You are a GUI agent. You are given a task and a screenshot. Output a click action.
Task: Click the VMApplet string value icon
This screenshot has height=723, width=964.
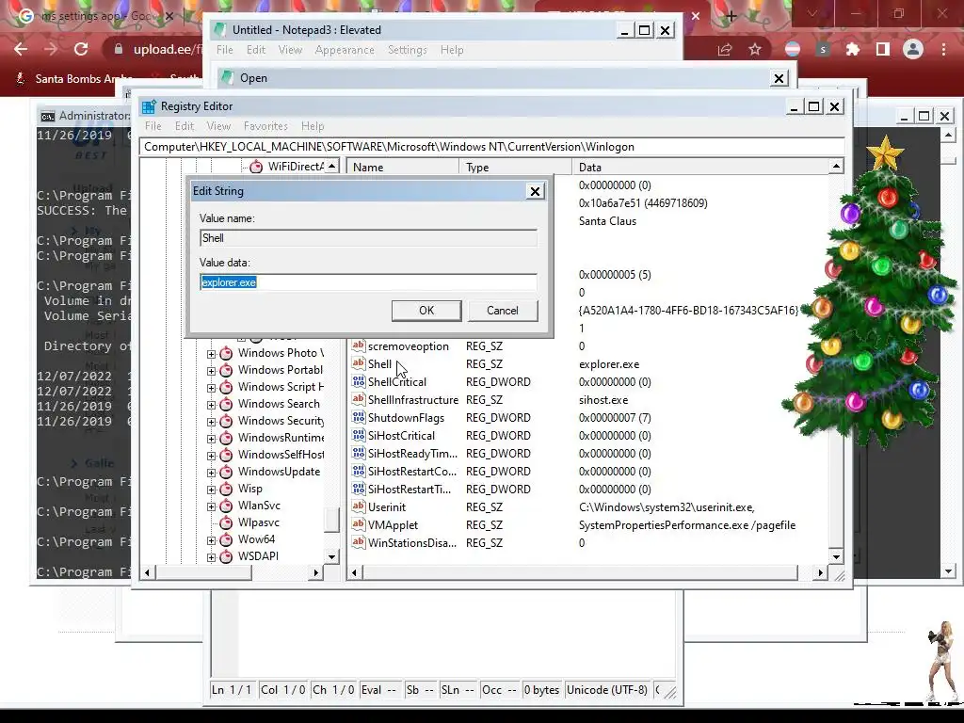click(359, 524)
